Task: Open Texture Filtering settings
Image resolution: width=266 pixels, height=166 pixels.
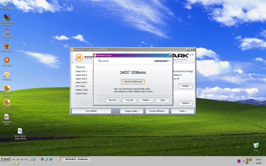Action: (x=157, y=111)
